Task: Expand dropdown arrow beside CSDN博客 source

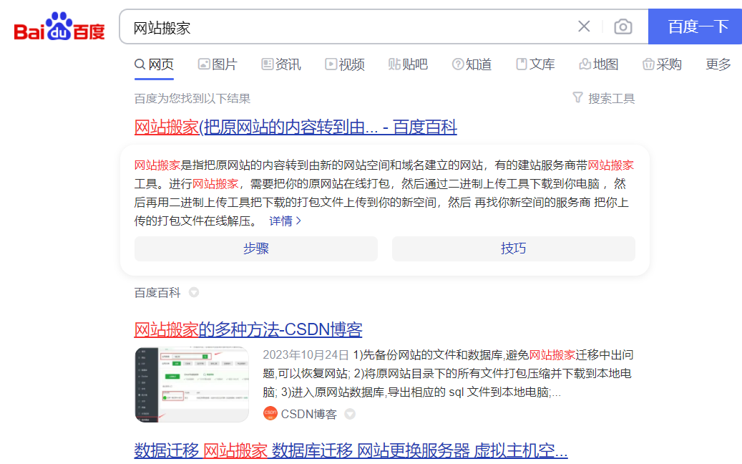Action: pos(350,414)
